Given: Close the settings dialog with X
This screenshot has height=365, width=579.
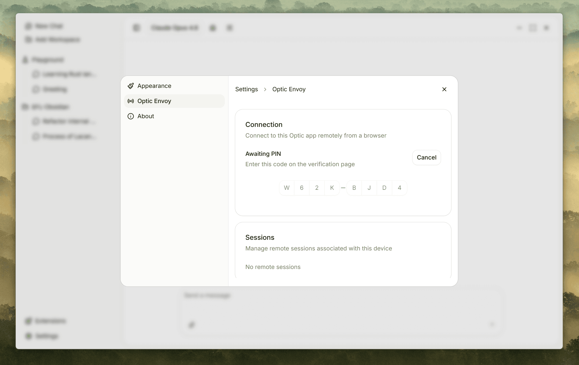Looking at the screenshot, I should coord(444,89).
